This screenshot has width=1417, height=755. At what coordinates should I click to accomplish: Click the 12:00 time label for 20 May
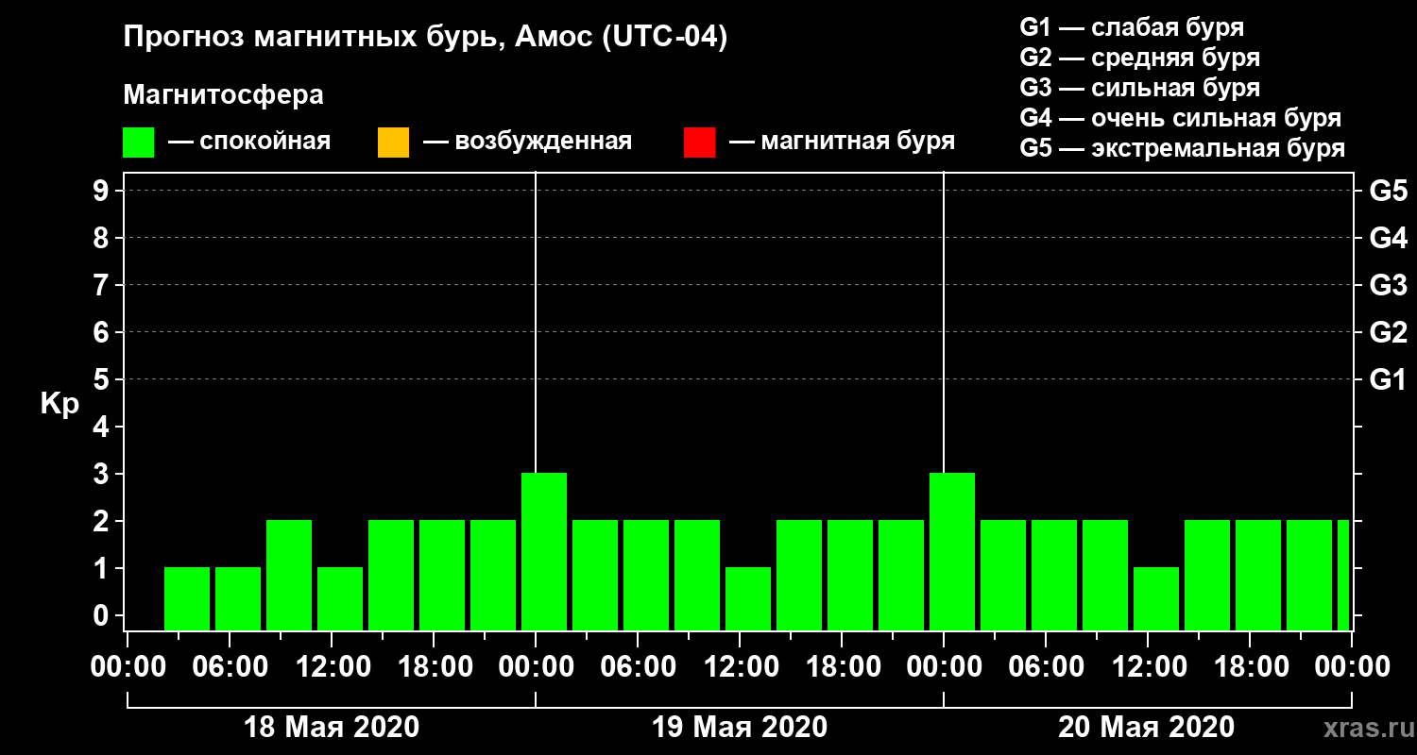[x=1148, y=667]
